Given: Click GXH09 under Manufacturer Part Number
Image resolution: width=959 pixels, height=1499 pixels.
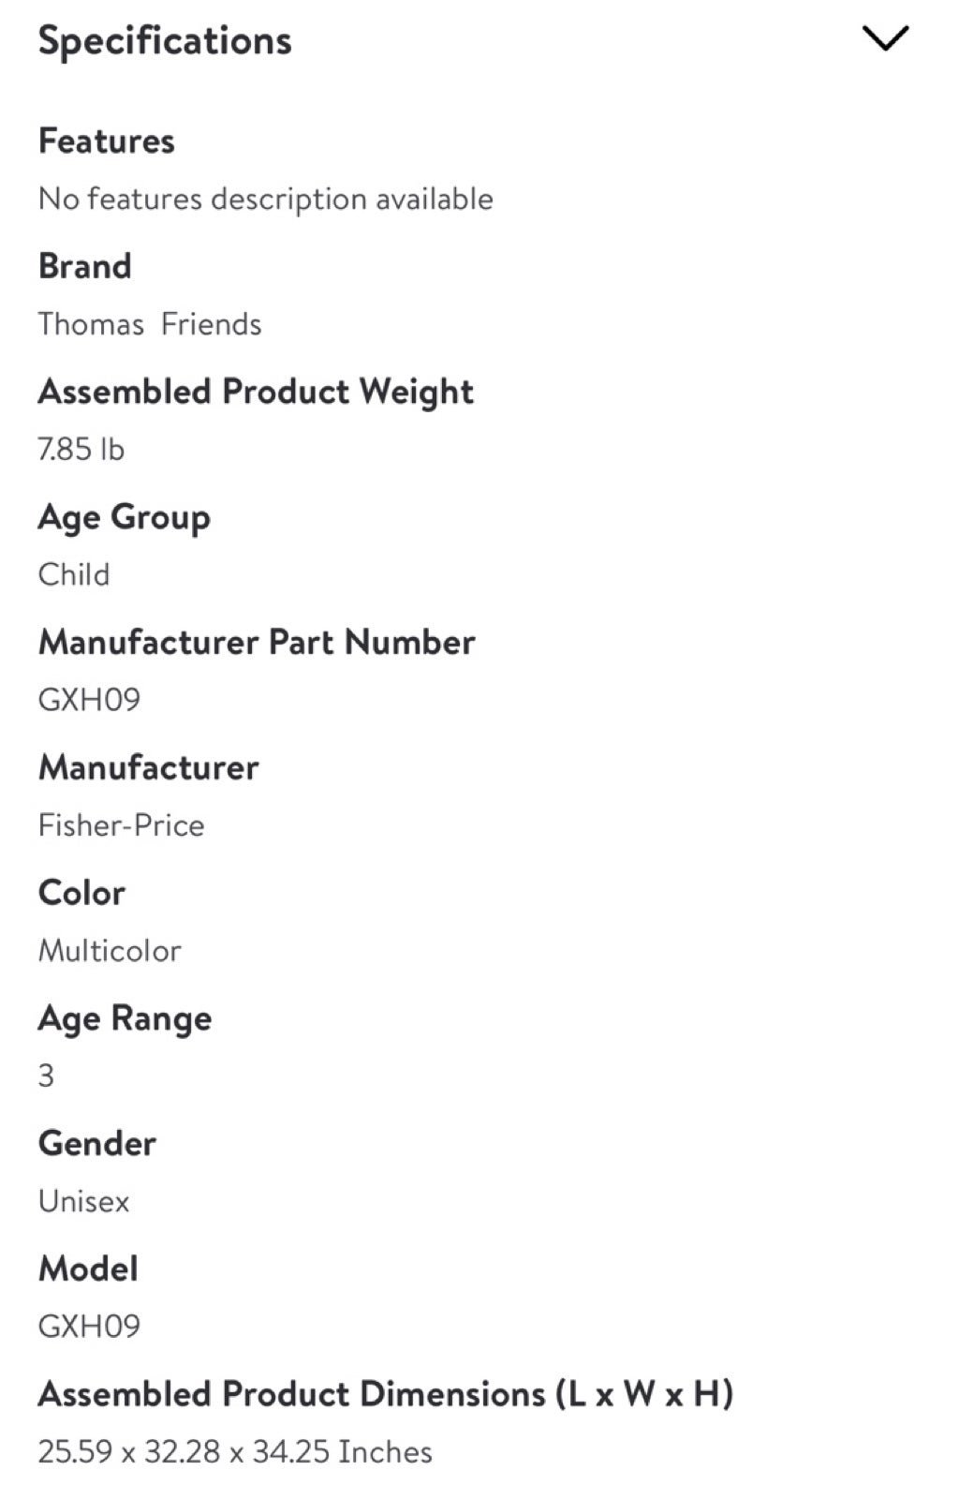Looking at the screenshot, I should [89, 700].
